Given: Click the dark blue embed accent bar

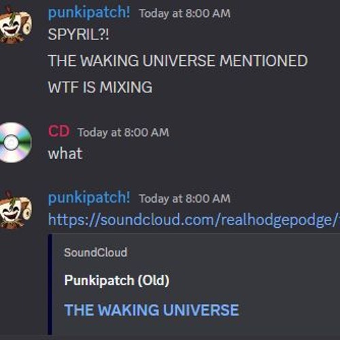Looking at the screenshot, I should [x=50, y=284].
